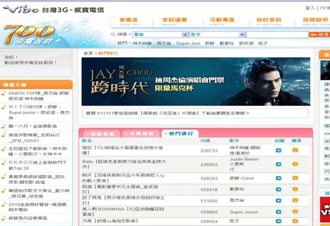Image resolution: width=330 pixels, height=226 pixels.
Task: Click the orange Go search button
Action: (x=320, y=35)
